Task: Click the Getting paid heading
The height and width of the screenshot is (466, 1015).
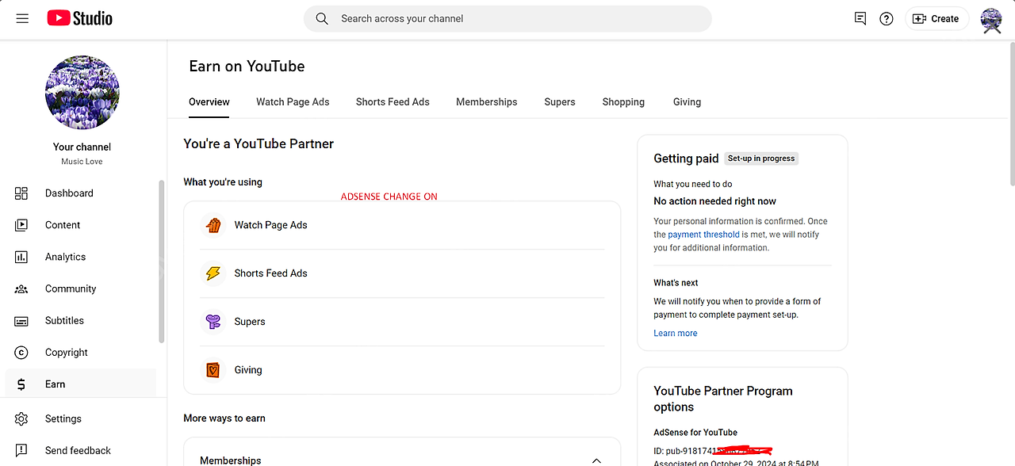Action: click(x=686, y=159)
